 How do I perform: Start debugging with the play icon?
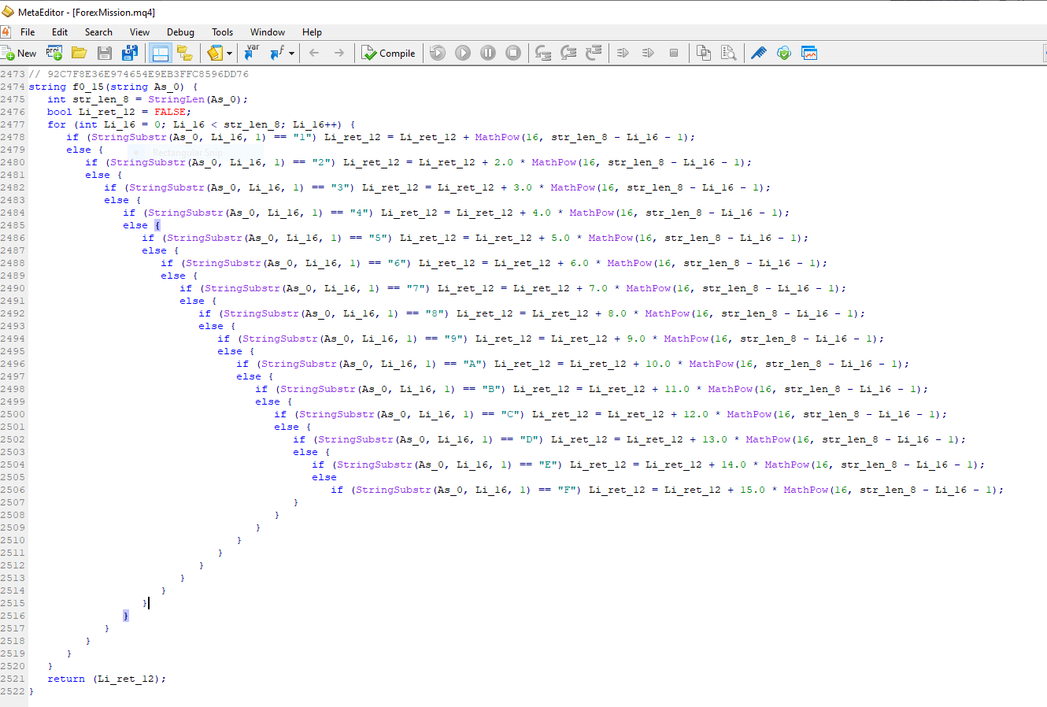(463, 53)
